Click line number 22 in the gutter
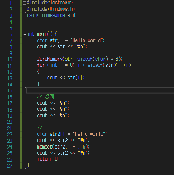174x175 pixels. coord(10,135)
